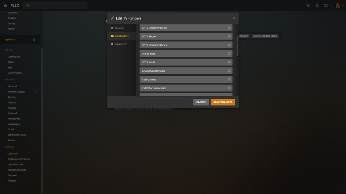Screen dimensions: 346x194
Task: Remove the D:\Foil Hats folder
Action: pos(229,53)
